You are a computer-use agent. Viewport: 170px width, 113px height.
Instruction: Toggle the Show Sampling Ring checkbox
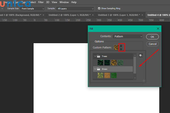pos(99,8)
